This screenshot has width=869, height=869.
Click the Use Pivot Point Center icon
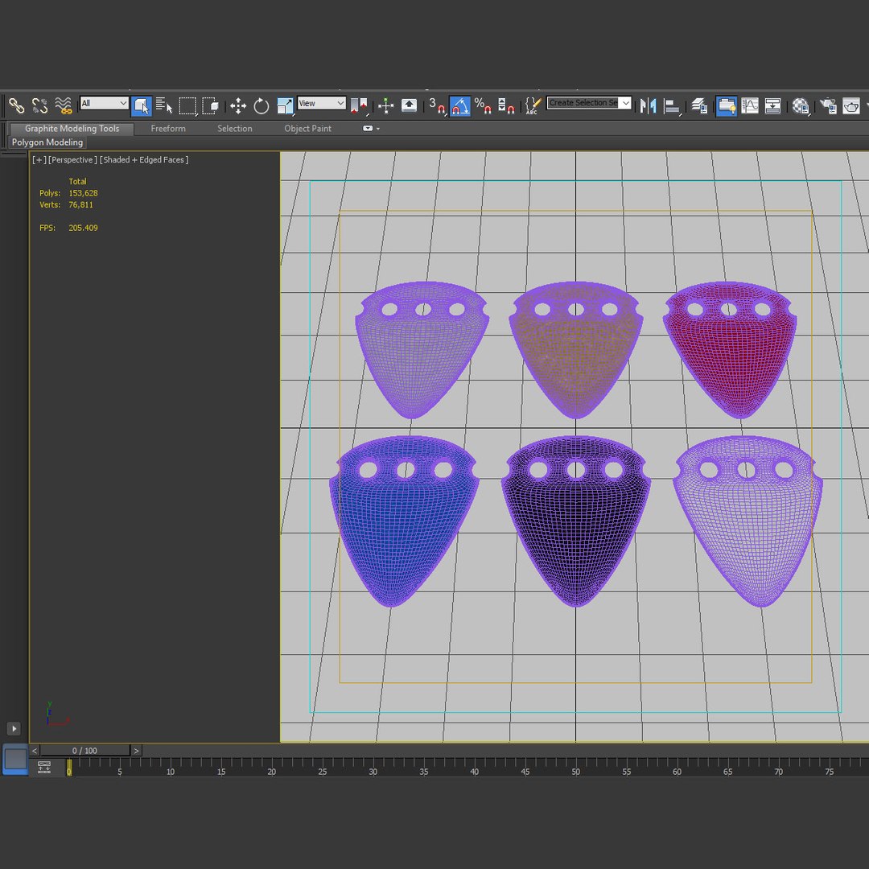click(359, 105)
